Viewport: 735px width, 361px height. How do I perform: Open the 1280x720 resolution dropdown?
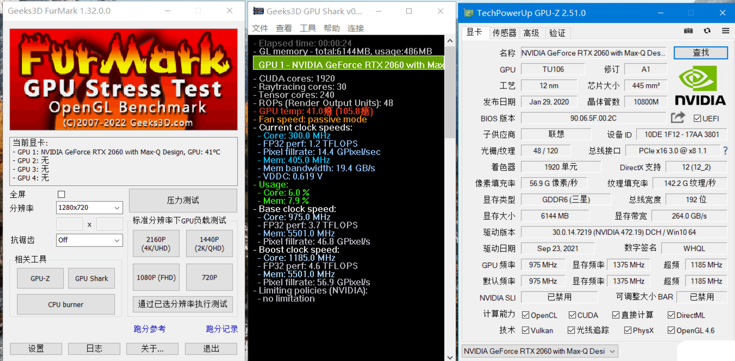(x=89, y=207)
